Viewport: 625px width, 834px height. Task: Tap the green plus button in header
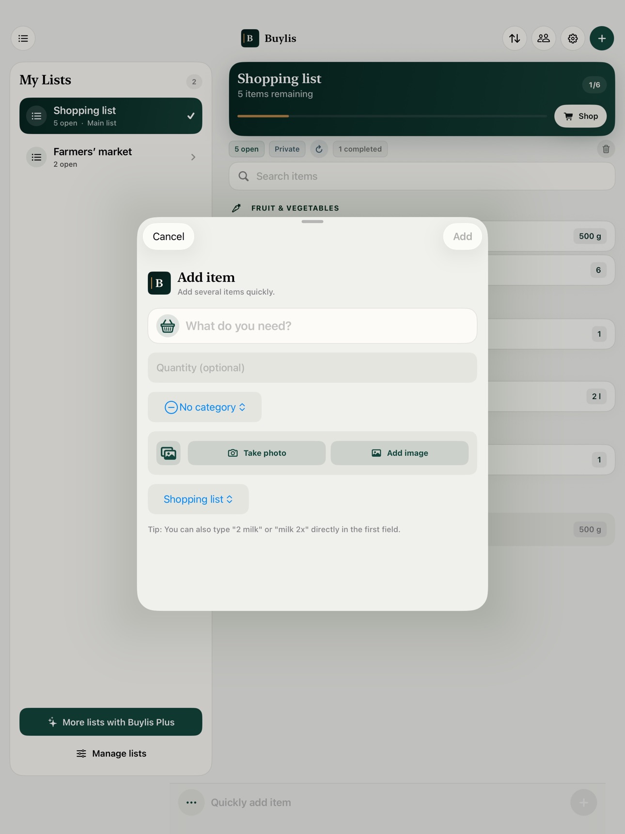click(x=602, y=38)
